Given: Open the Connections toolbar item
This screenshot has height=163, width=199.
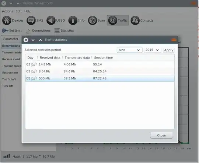Looking at the screenshot, I should point(38,31).
